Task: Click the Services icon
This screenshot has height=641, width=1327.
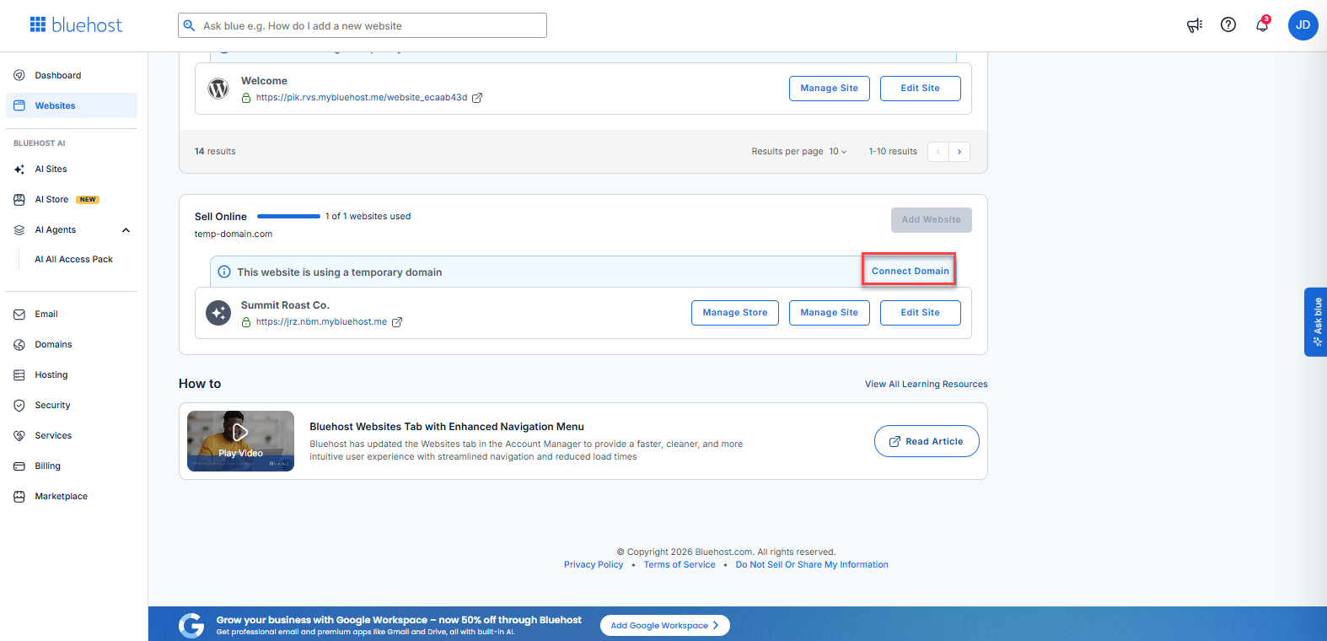Action: pyautogui.click(x=19, y=436)
